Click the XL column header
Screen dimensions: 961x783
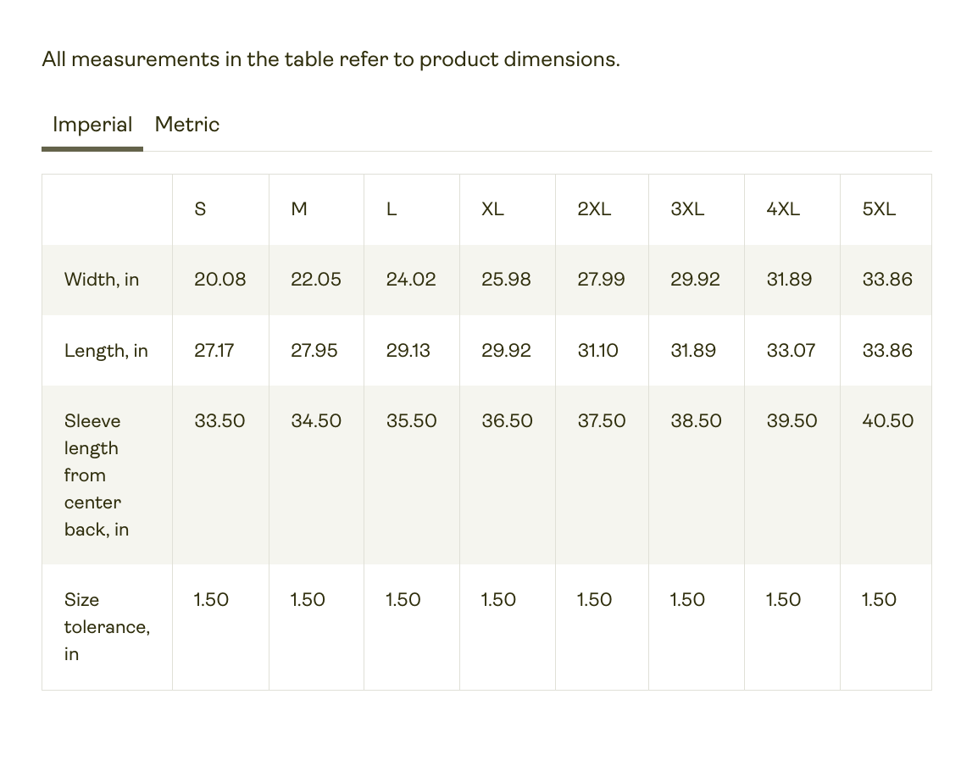pos(492,209)
